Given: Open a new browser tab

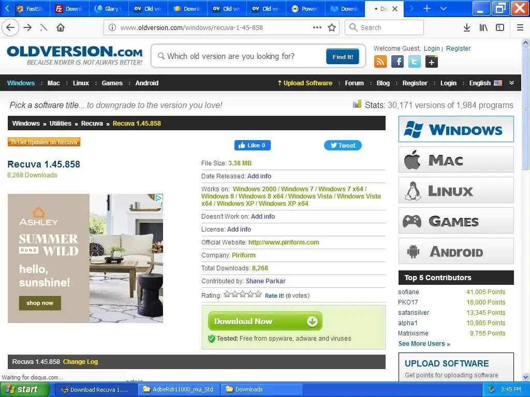Looking at the screenshot, I should click(427, 8).
